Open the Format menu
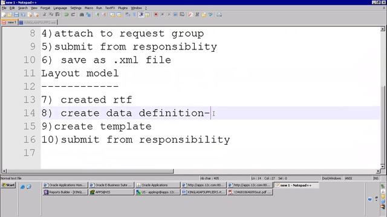The height and width of the screenshot is (217, 387). tap(45, 8)
